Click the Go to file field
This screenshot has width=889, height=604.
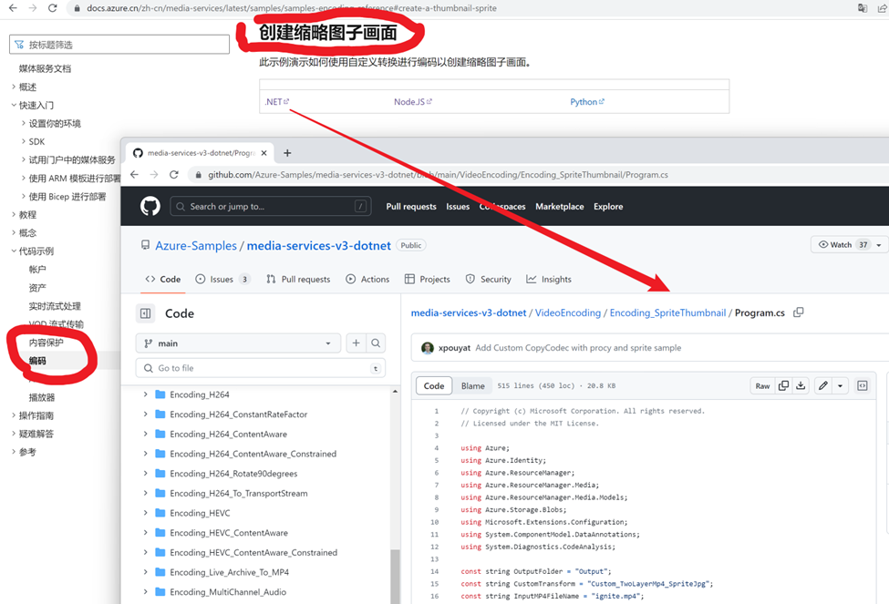pyautogui.click(x=260, y=368)
